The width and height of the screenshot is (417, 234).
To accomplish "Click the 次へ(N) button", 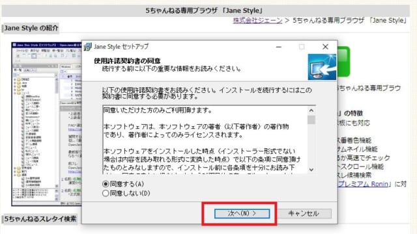I will pos(242,214).
